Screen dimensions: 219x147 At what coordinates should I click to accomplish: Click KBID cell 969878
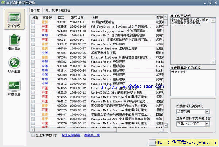[62, 123]
